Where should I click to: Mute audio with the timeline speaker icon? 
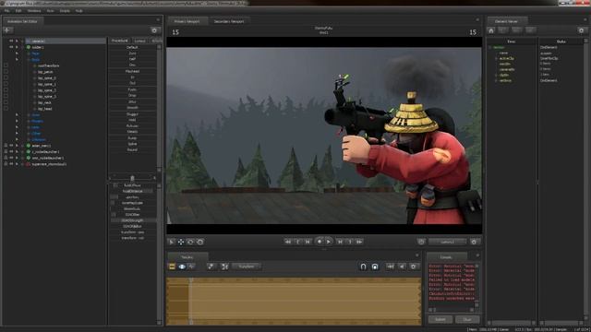tap(403, 267)
